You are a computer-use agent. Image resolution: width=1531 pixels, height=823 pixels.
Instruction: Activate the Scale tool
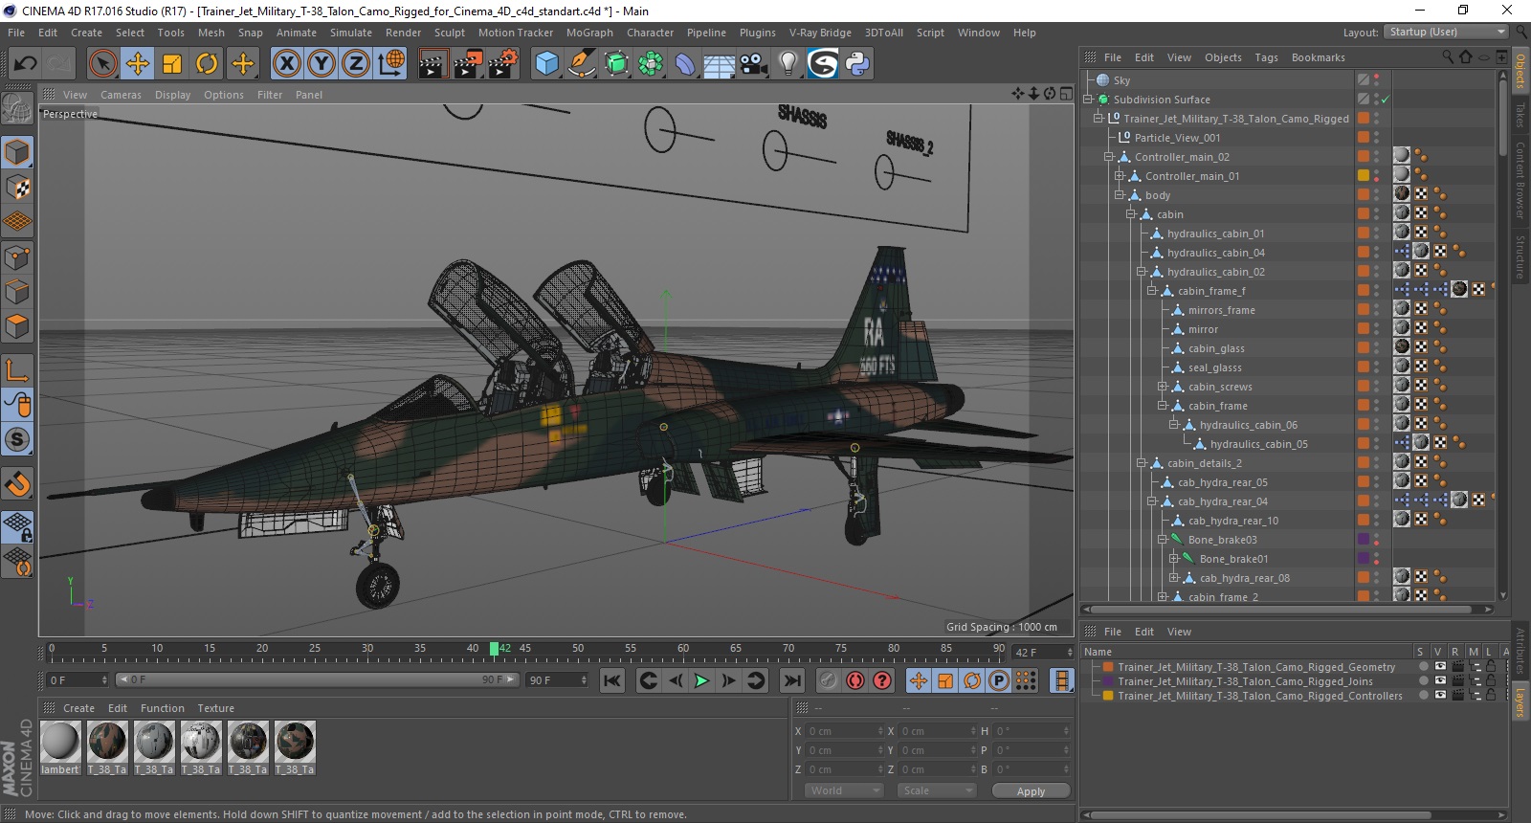(172, 64)
